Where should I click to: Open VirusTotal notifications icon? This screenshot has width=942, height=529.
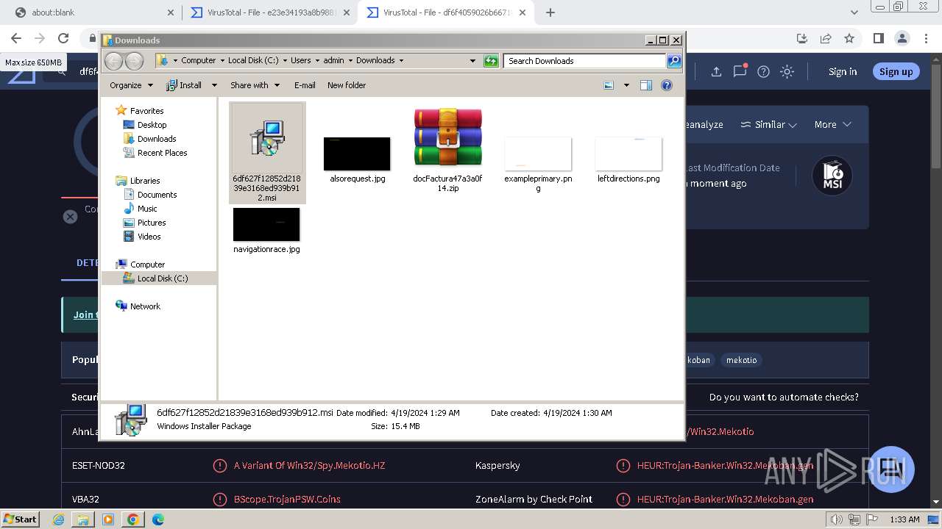[x=740, y=71]
